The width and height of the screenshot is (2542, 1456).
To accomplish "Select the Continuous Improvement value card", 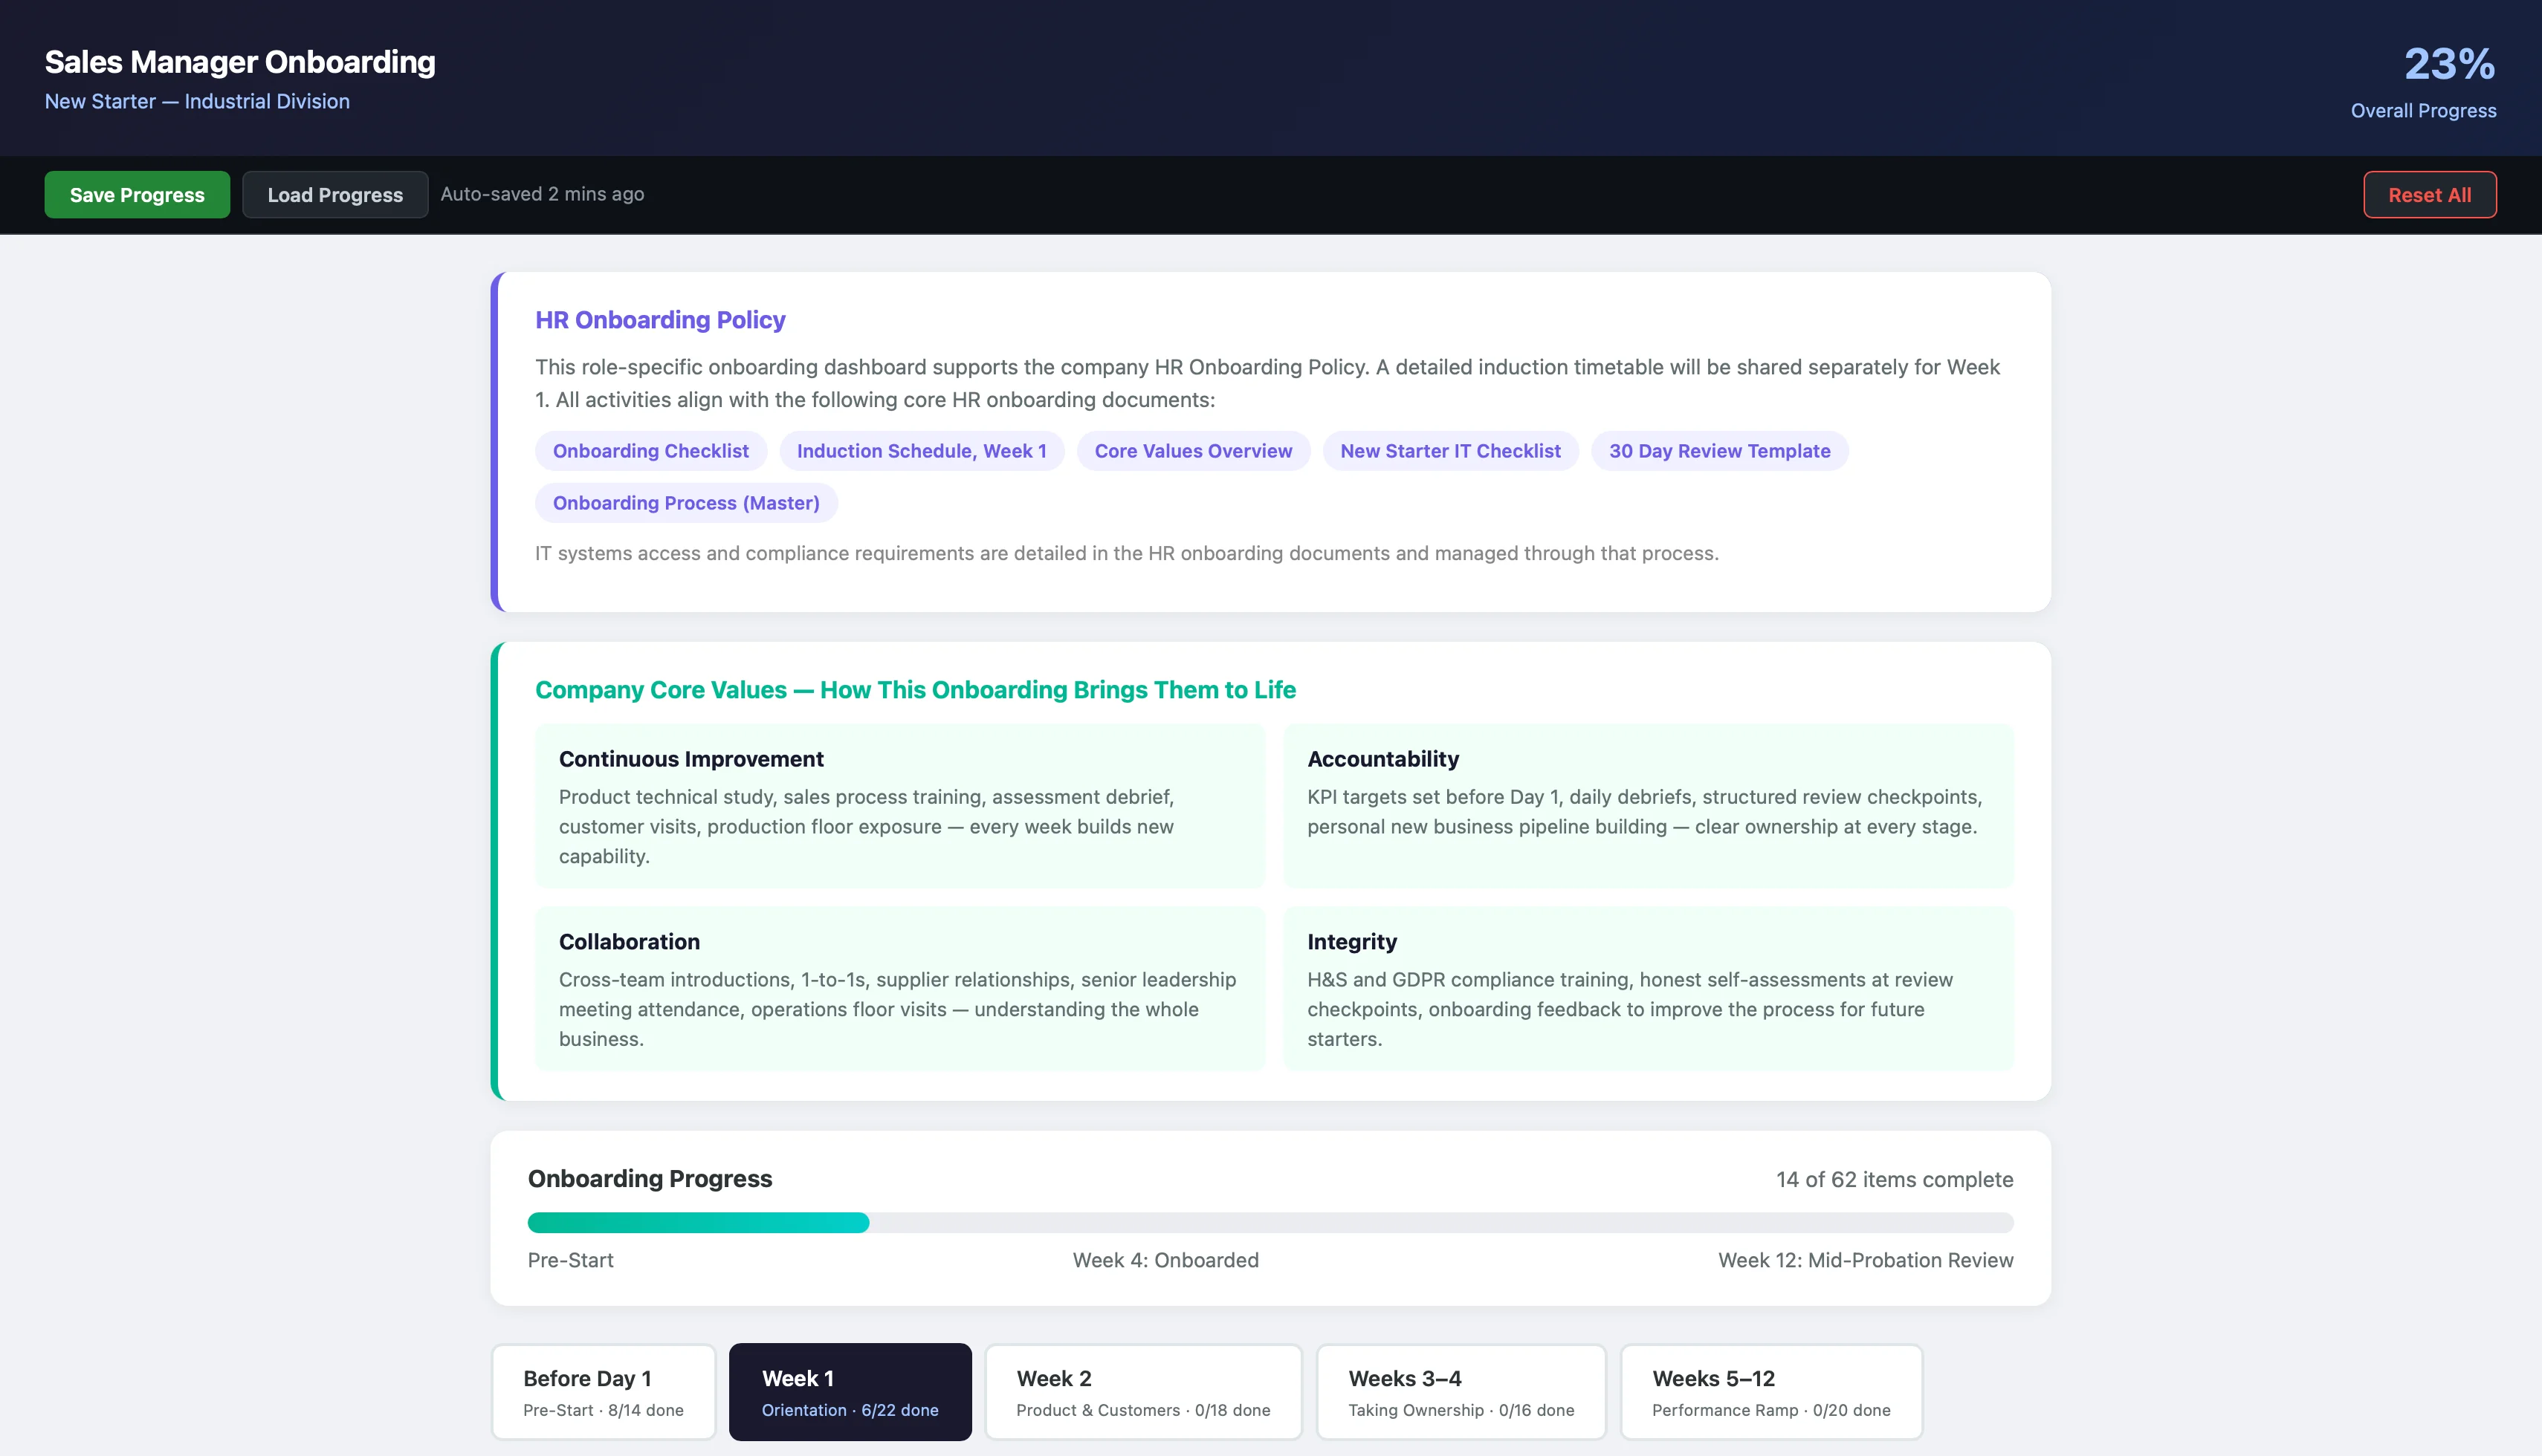I will (x=899, y=806).
